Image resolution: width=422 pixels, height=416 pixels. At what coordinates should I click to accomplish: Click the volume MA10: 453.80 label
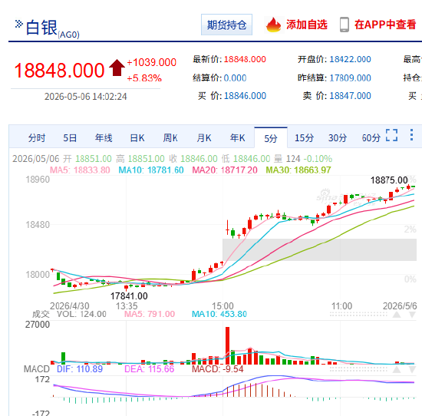[x=219, y=314]
